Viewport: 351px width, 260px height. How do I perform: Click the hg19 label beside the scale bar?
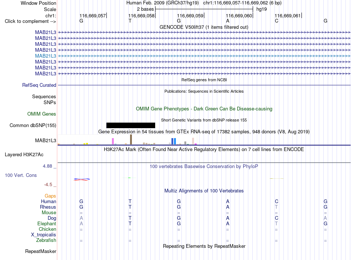coord(262,9)
